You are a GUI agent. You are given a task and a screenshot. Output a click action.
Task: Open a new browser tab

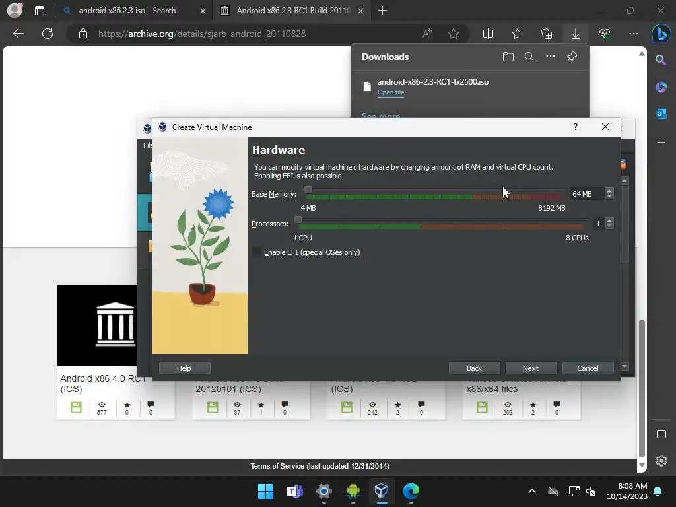tap(382, 11)
